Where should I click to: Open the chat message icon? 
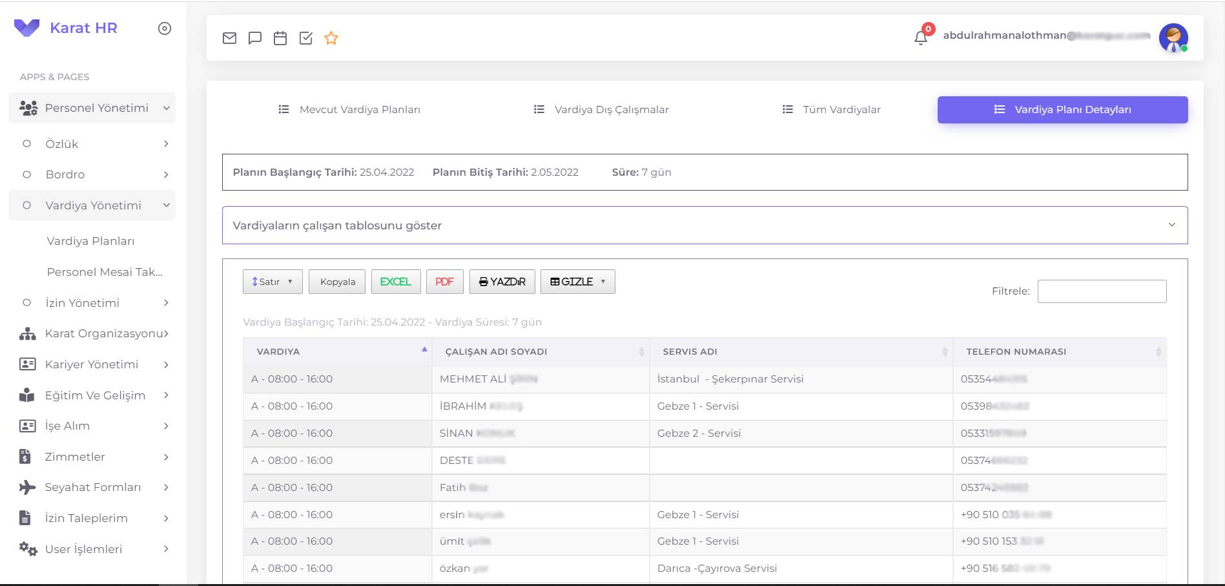[x=254, y=37]
